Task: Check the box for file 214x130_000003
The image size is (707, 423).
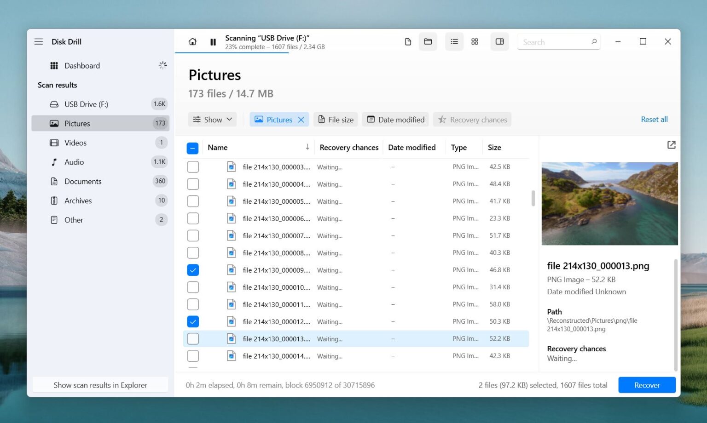Action: [193, 167]
